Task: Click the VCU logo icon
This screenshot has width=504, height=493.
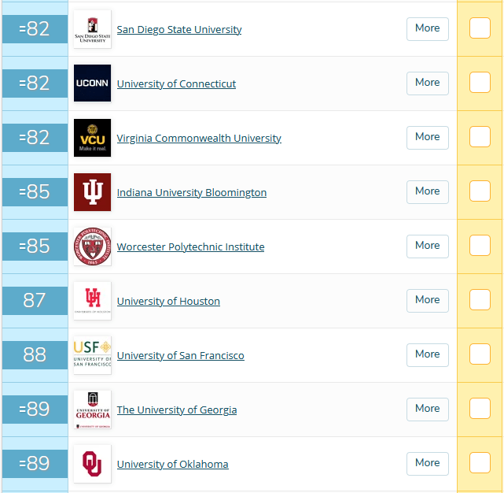Action: point(92,138)
